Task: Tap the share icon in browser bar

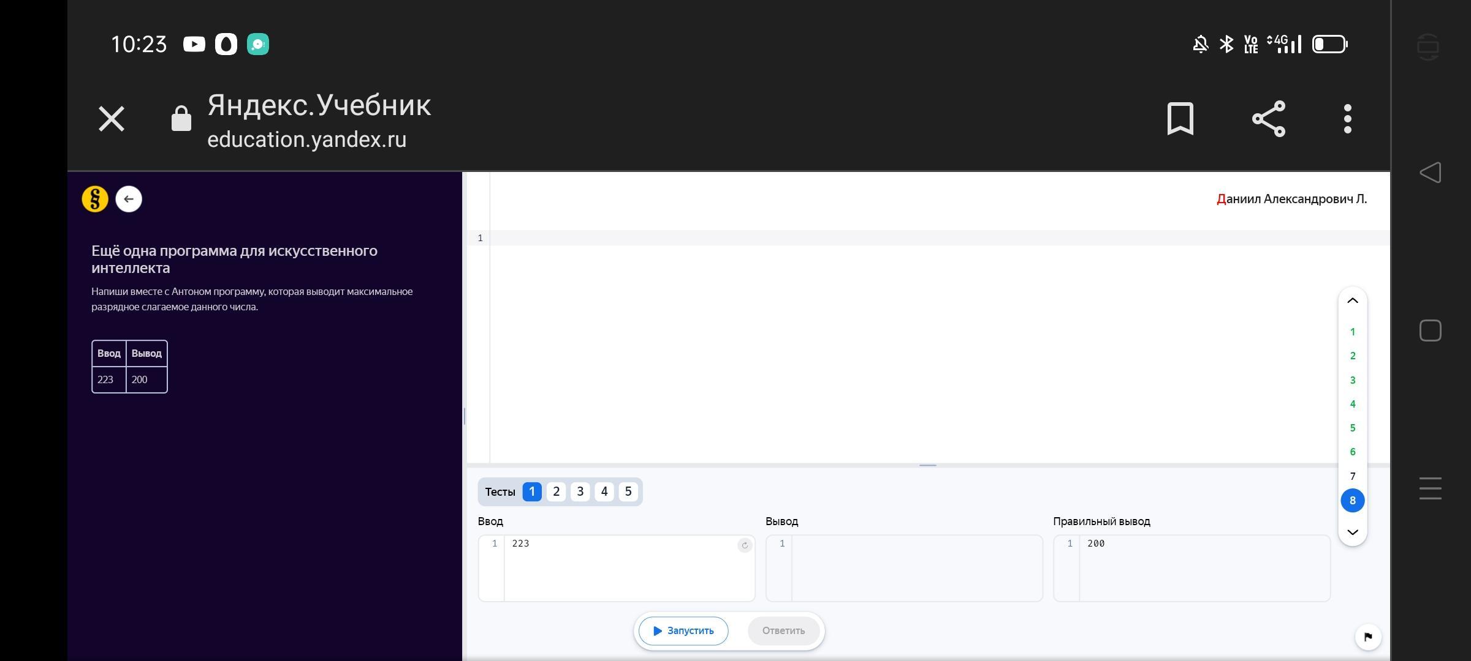Action: pos(1268,119)
